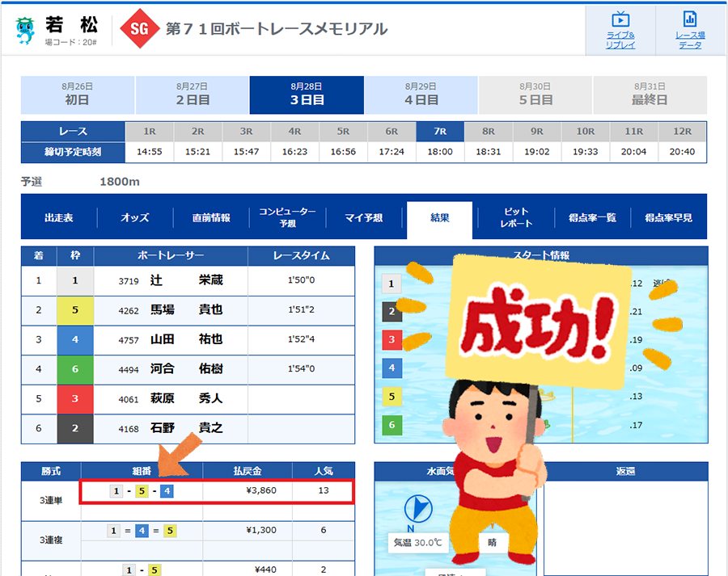Click the ¥3,860 trifecta payout

coord(261,490)
